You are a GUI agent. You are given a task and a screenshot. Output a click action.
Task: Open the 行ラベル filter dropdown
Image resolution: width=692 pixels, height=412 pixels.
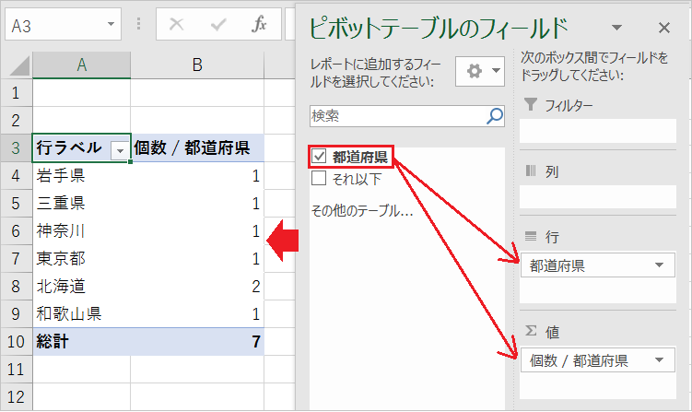point(120,150)
